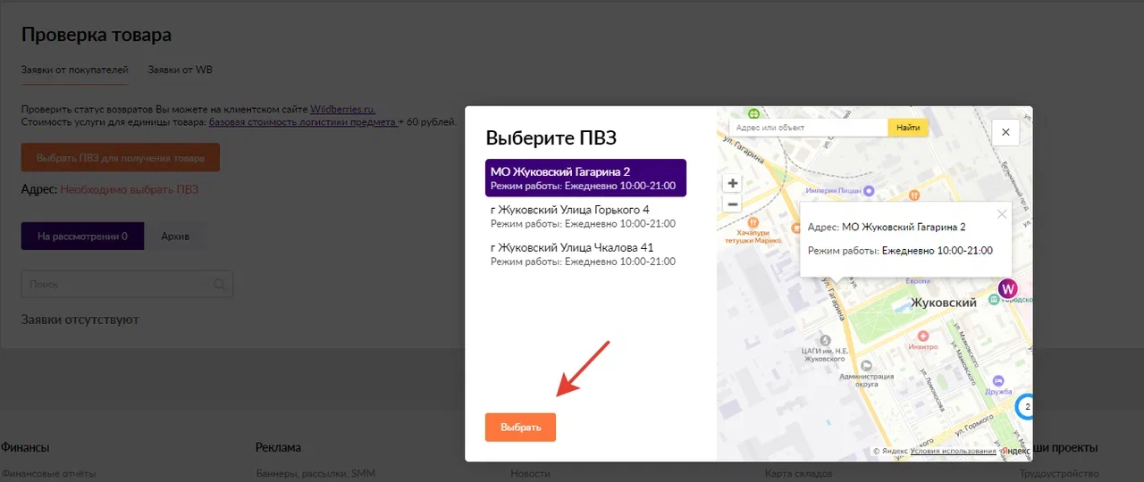Open базовая стоимость логистики предмета link

[303, 122]
